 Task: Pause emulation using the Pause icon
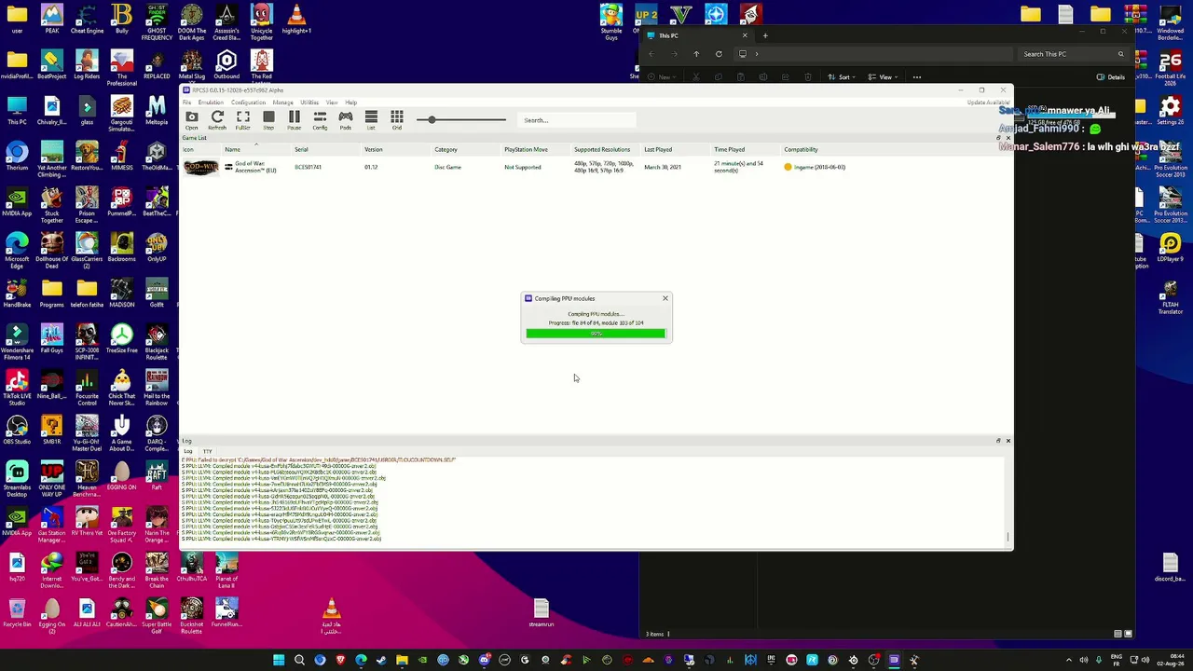tap(295, 119)
